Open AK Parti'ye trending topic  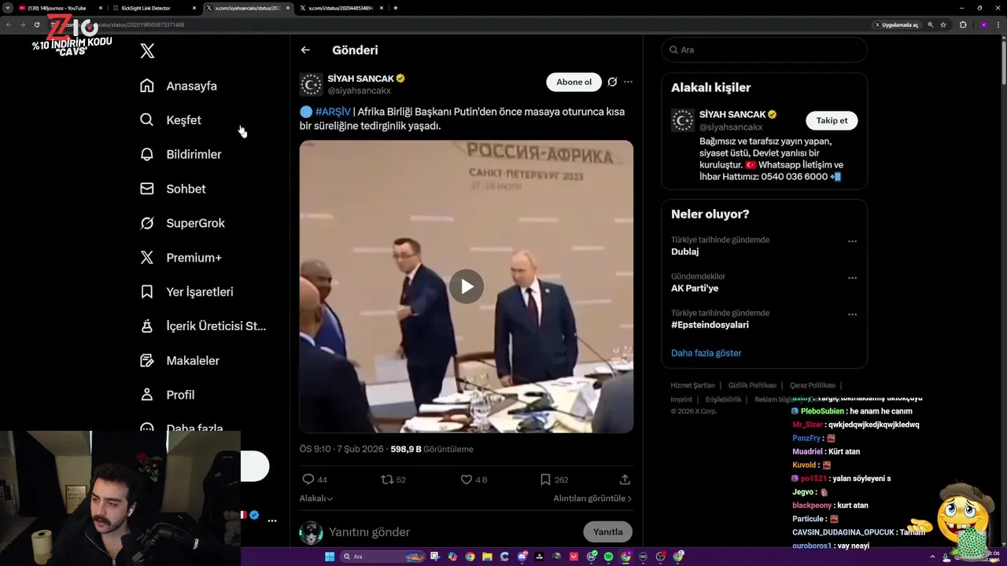pyautogui.click(x=695, y=289)
